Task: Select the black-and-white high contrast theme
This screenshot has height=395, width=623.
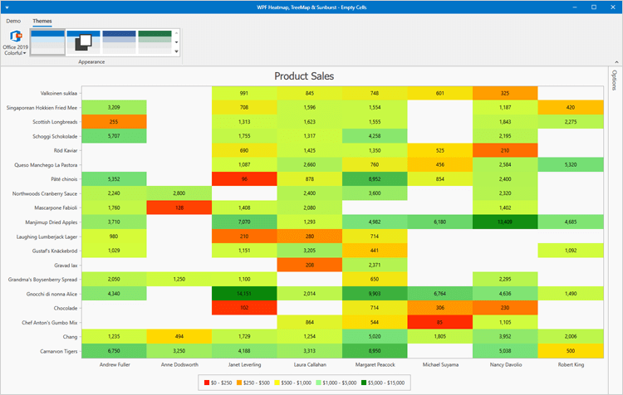Action: [83, 41]
